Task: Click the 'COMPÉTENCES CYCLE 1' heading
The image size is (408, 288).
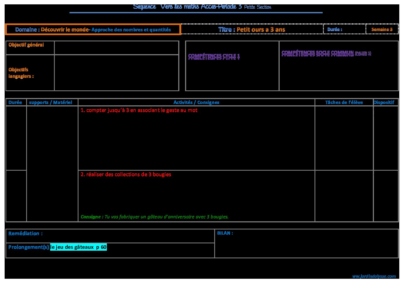Action: point(214,56)
